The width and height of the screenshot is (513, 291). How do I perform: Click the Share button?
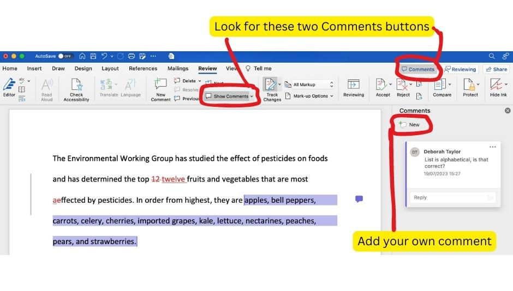(x=496, y=69)
